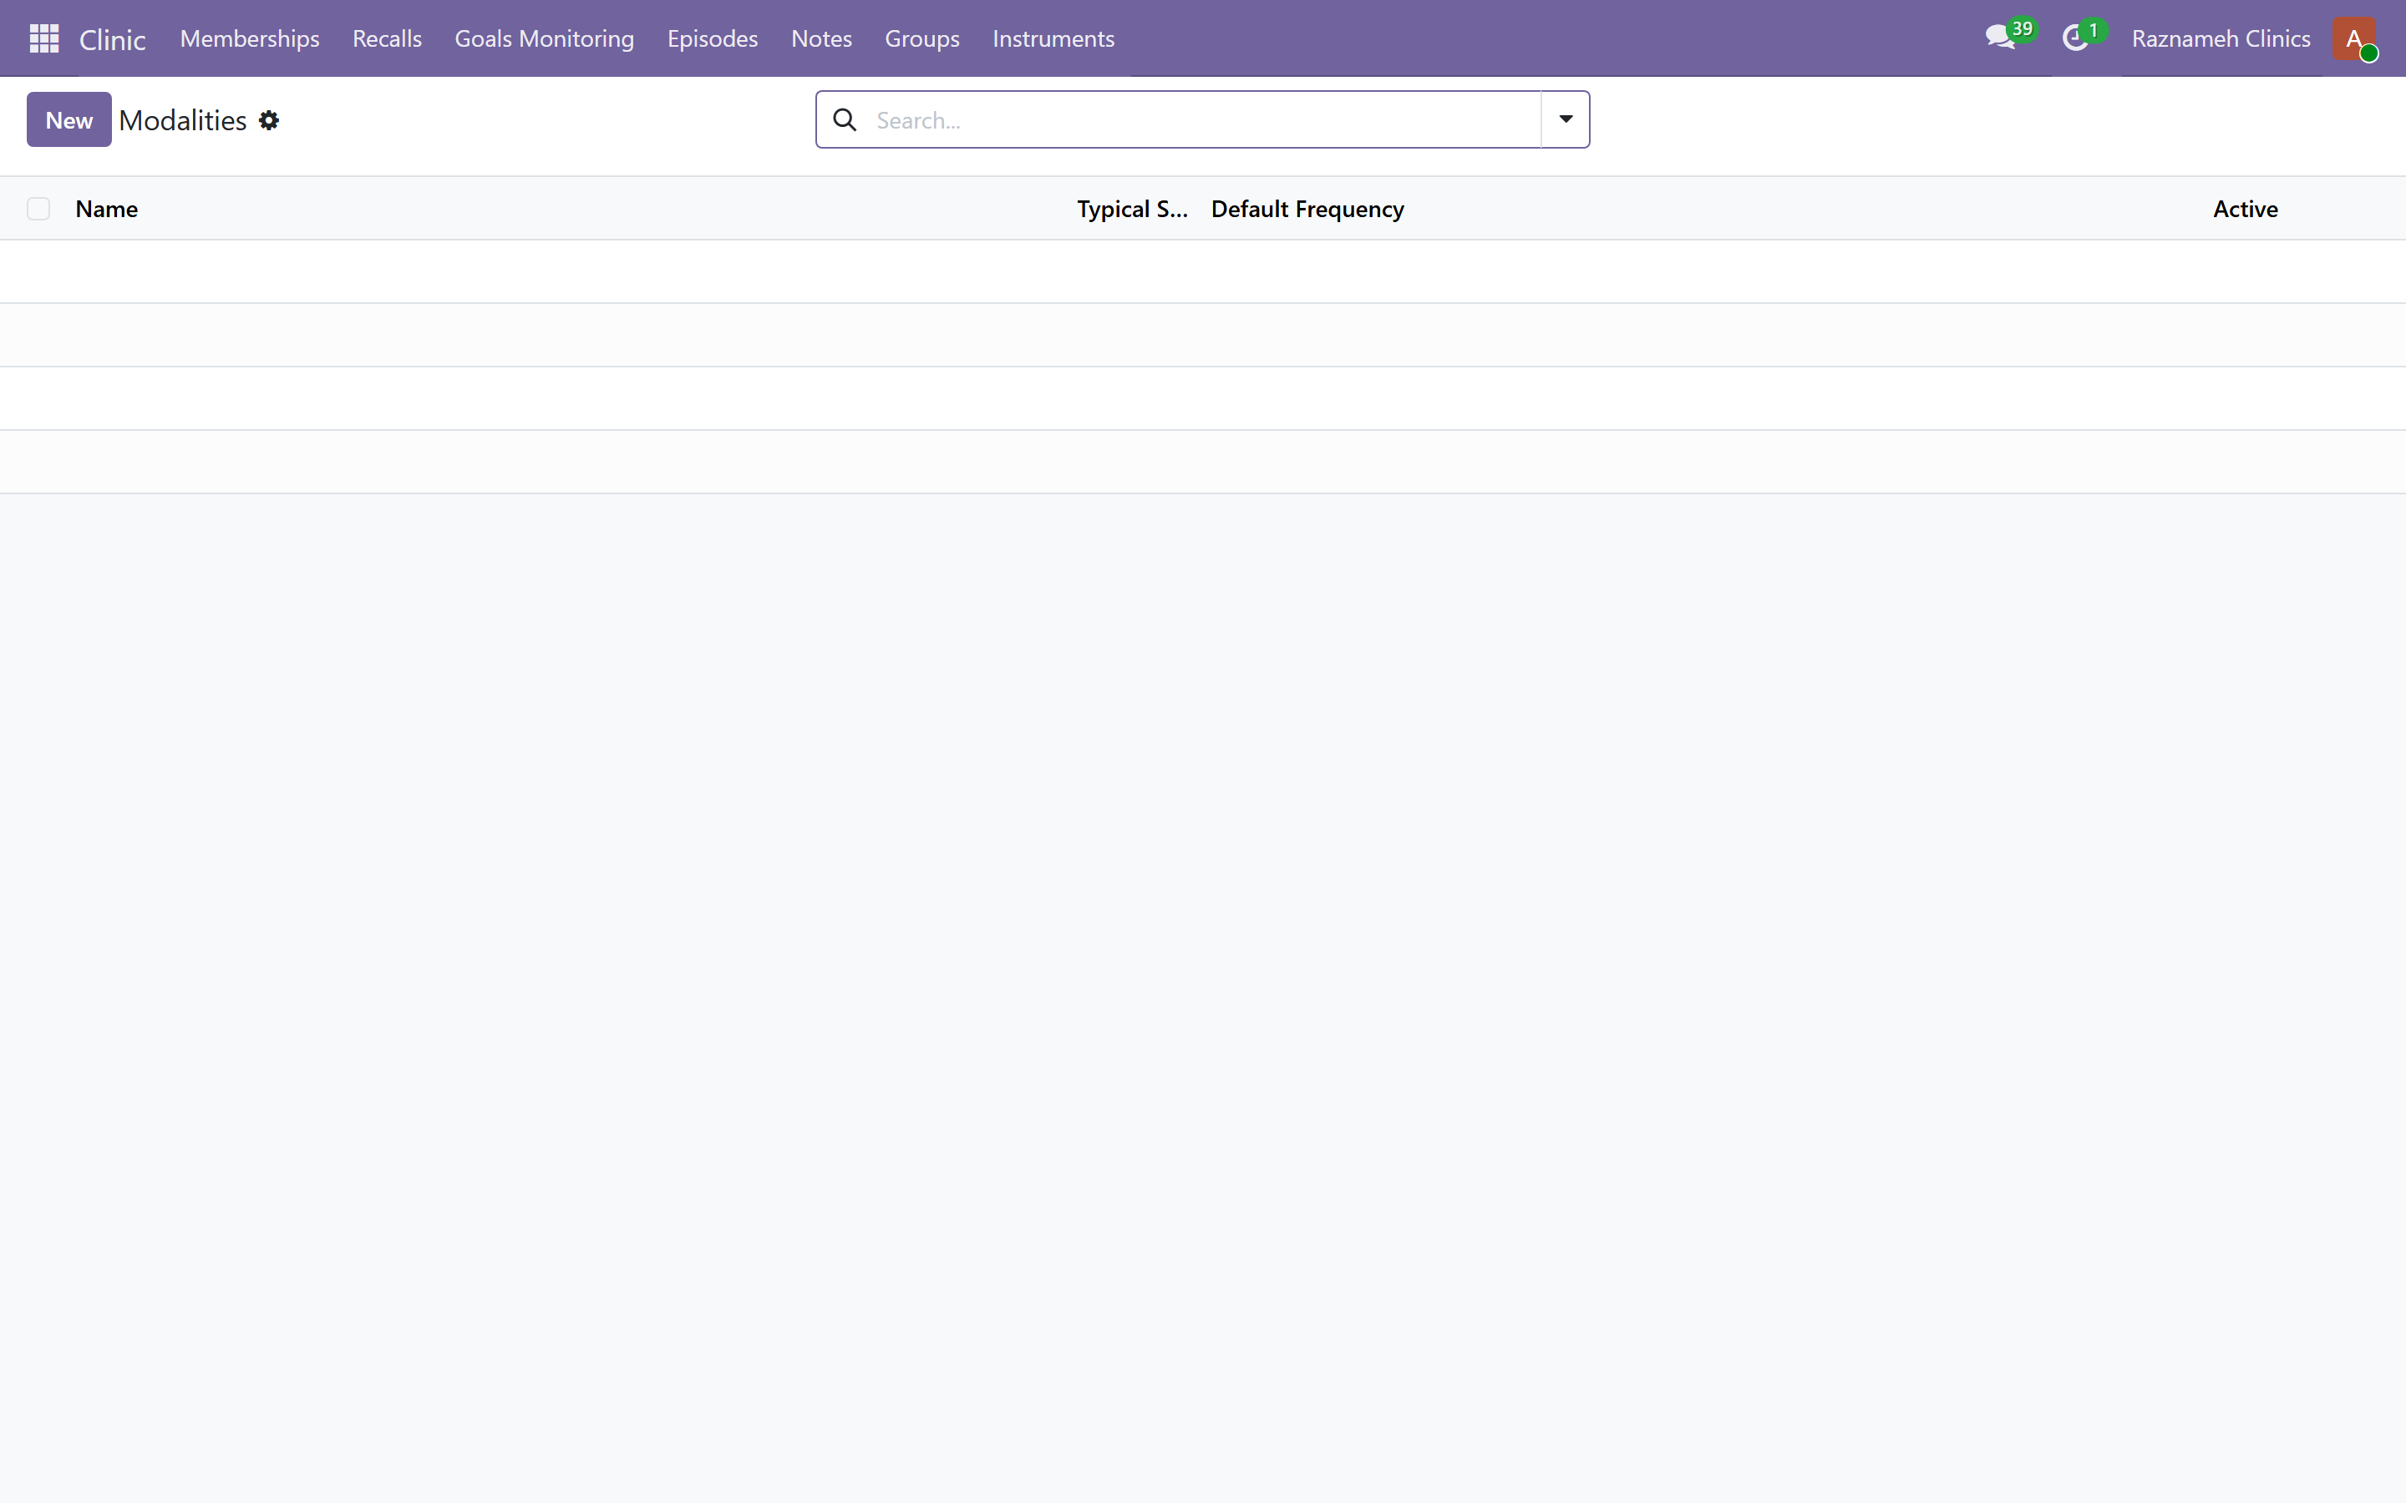This screenshot has width=2406, height=1503.
Task: Open the Episodes menu
Action: (x=712, y=38)
